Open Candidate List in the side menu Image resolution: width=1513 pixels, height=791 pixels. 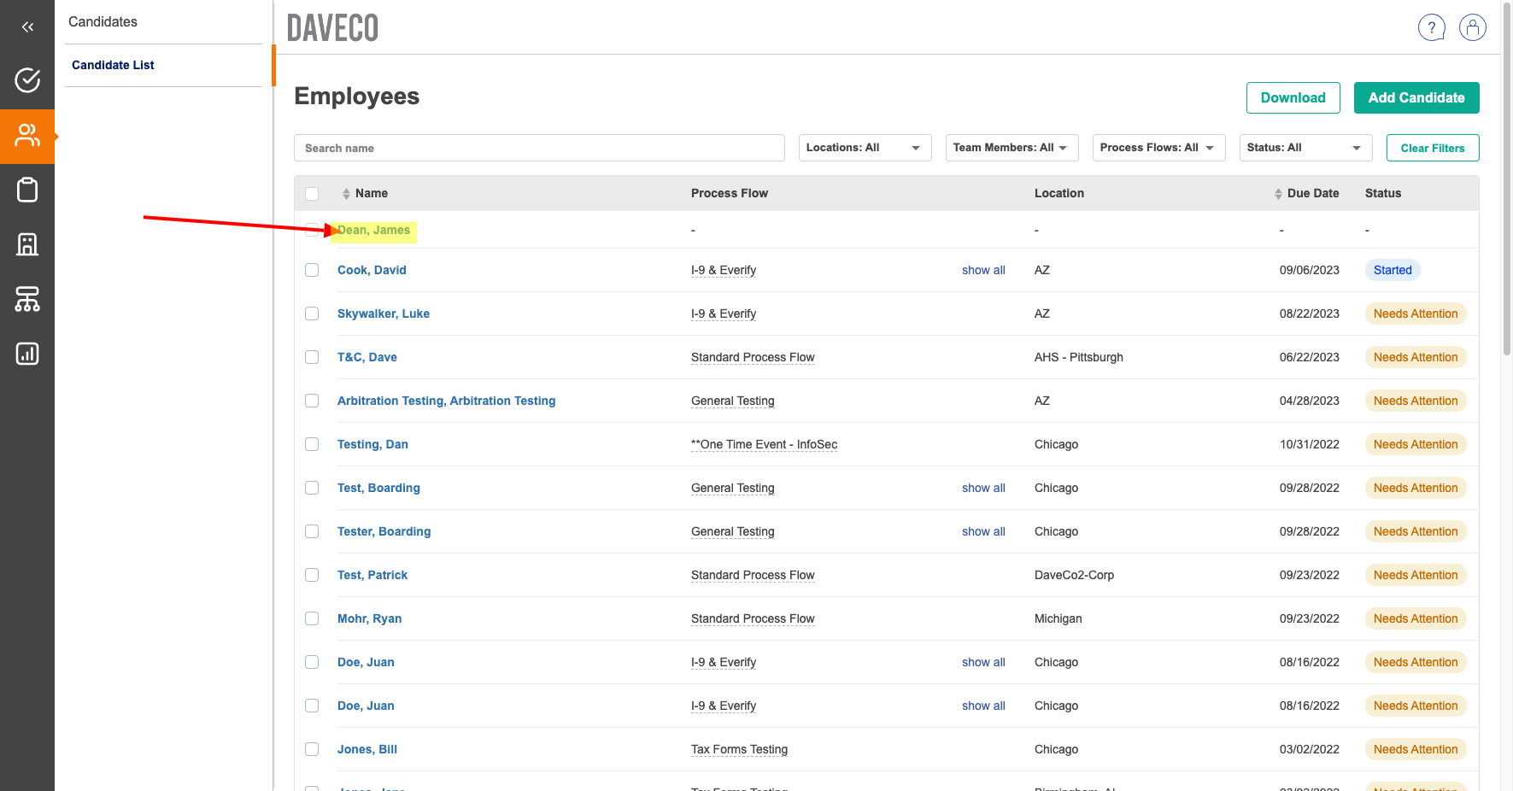(x=113, y=65)
